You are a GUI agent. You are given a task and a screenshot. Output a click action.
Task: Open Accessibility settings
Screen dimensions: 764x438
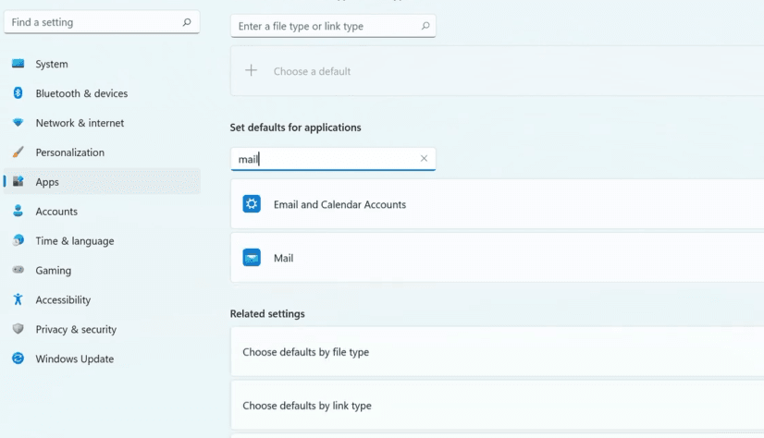pyautogui.click(x=102, y=299)
